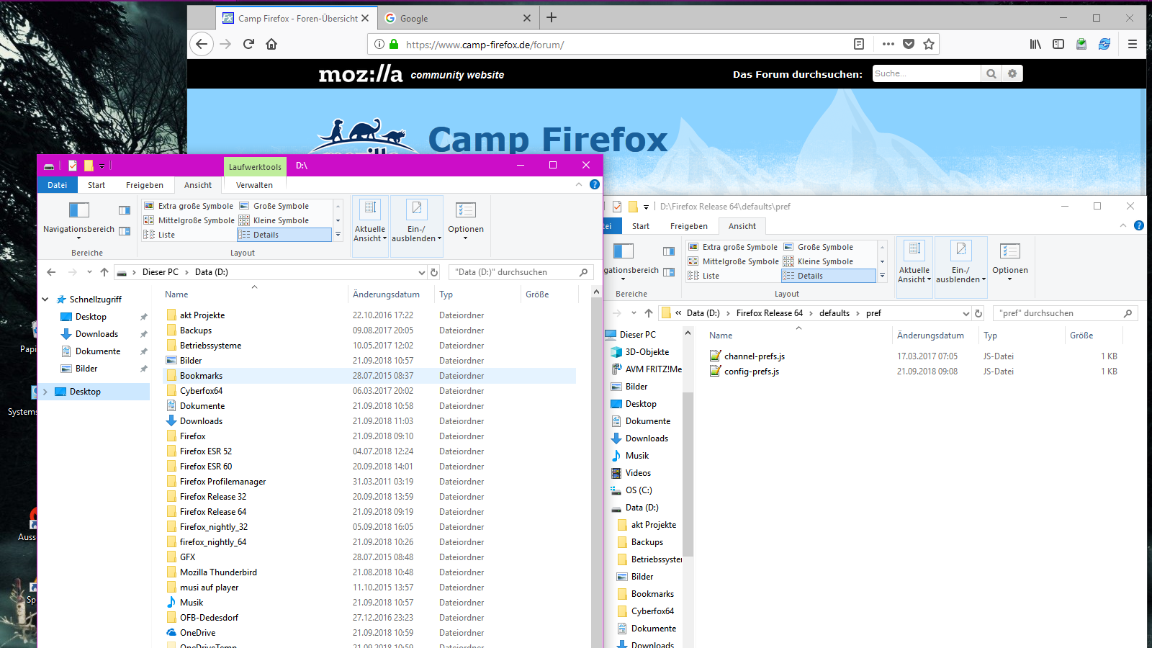Image resolution: width=1152 pixels, height=648 pixels.
Task: Open Firefox hamburger menu
Action: (x=1133, y=44)
